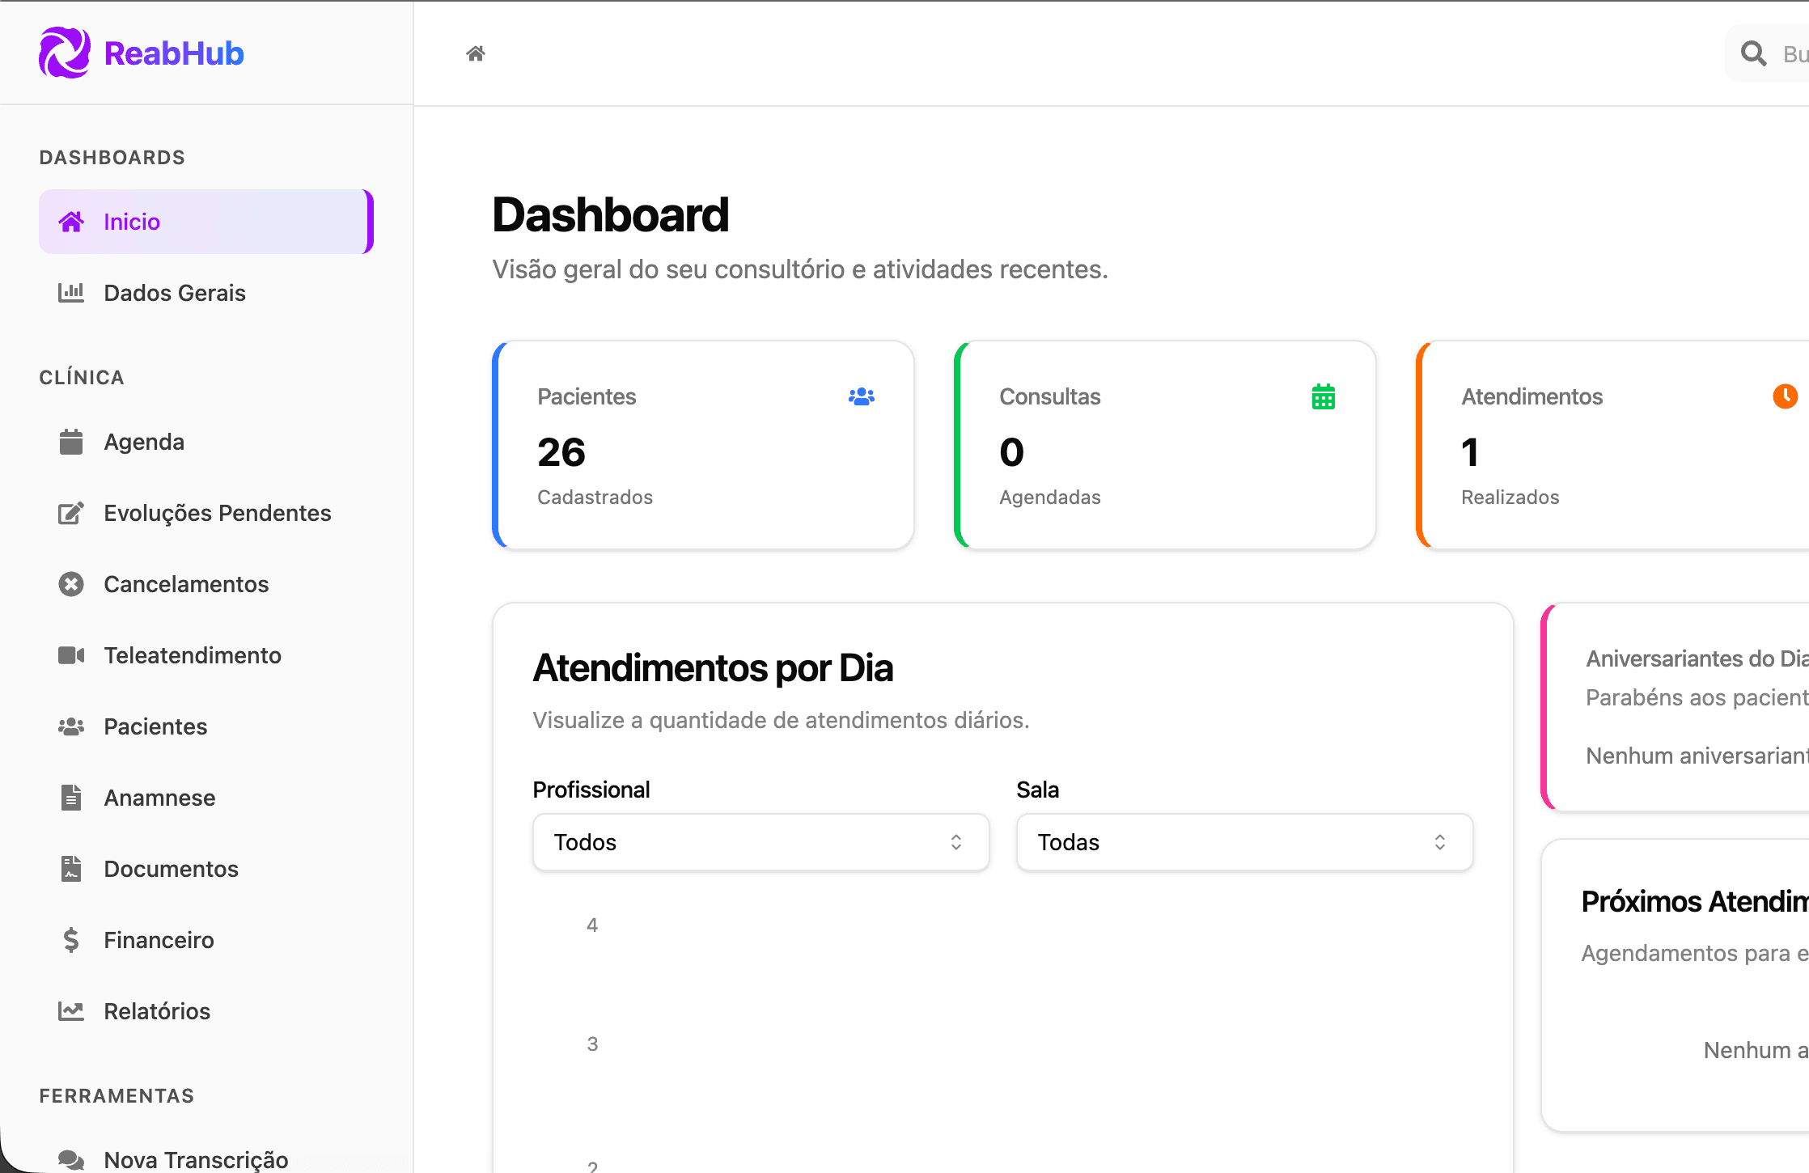Switch to Dados Gerais dashboard
1809x1173 pixels.
point(175,293)
